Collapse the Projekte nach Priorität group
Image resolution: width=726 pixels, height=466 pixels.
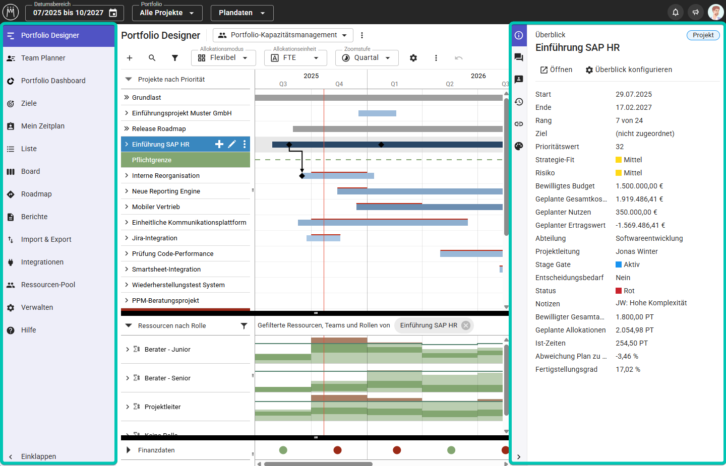coord(129,79)
